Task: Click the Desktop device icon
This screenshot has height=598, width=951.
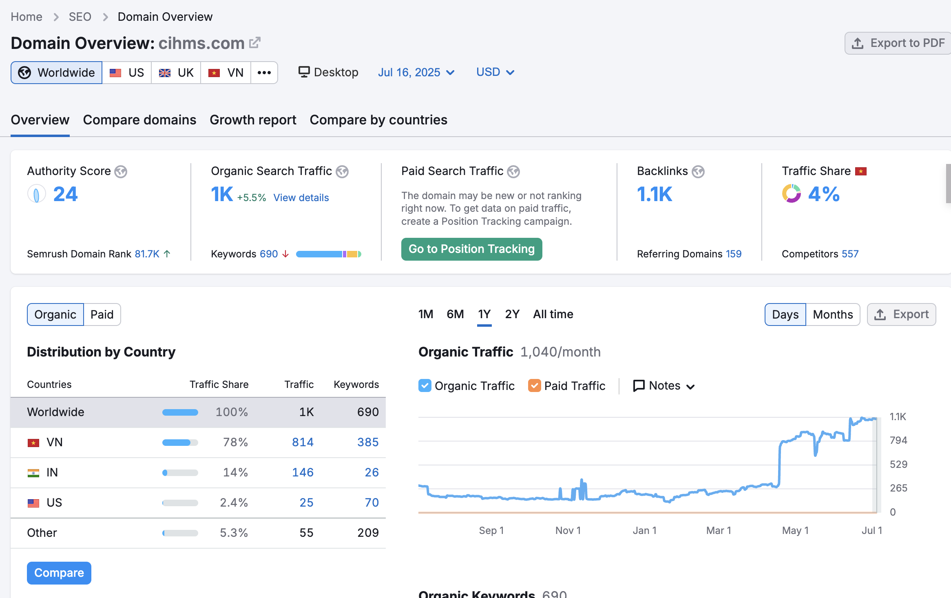Action: 303,71
